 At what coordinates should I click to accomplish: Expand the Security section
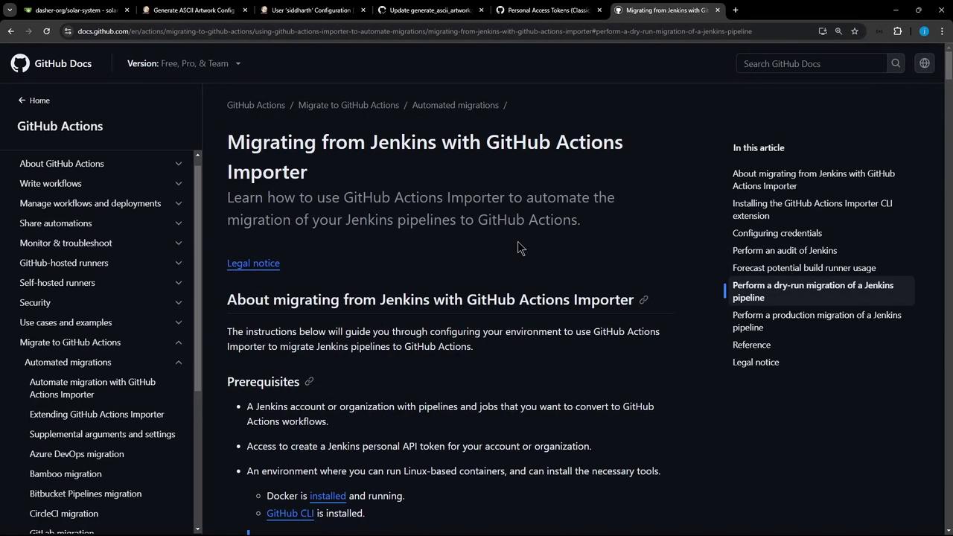pyautogui.click(x=179, y=303)
